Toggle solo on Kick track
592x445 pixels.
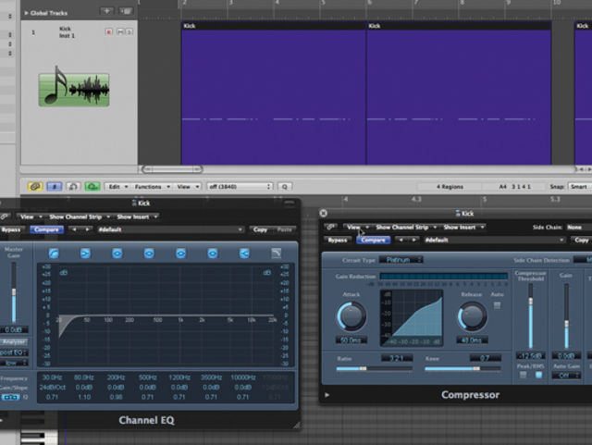click(x=129, y=32)
